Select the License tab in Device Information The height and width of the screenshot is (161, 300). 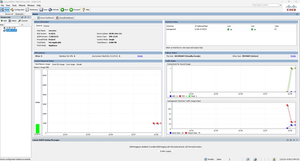click(46, 26)
